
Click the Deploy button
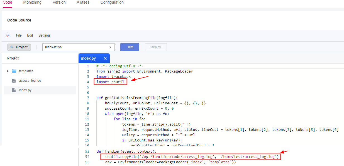coord(156,47)
